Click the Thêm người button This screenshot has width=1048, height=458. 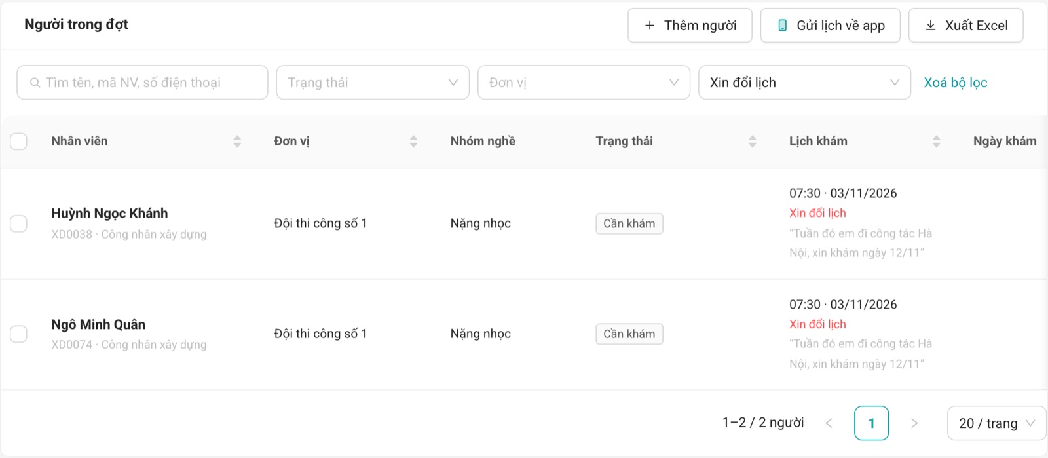(x=690, y=26)
